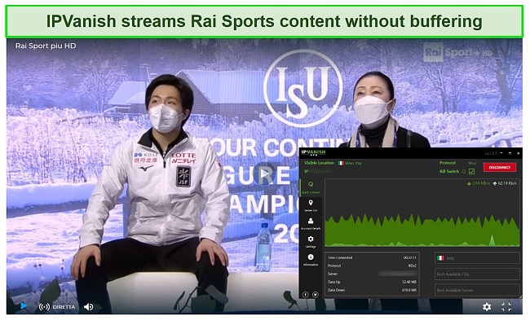Image resolution: width=530 pixels, height=321 pixels.
Task: Click the Visible Location label
Action: [319, 163]
